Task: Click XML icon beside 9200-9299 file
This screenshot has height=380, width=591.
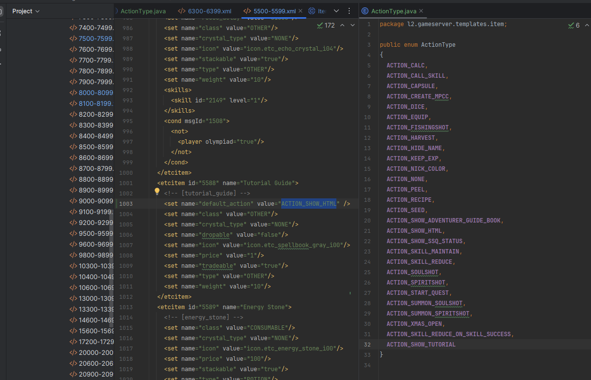Action: tap(73, 222)
